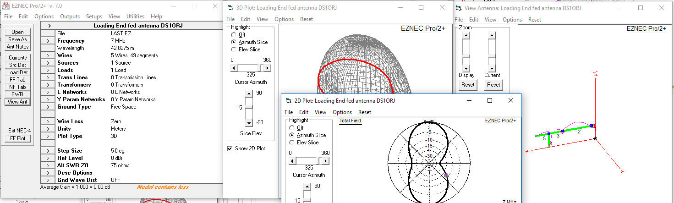Image resolution: width=674 pixels, height=203 pixels.
Task: Open the Step Size row selector button
Action: [x=48, y=151]
